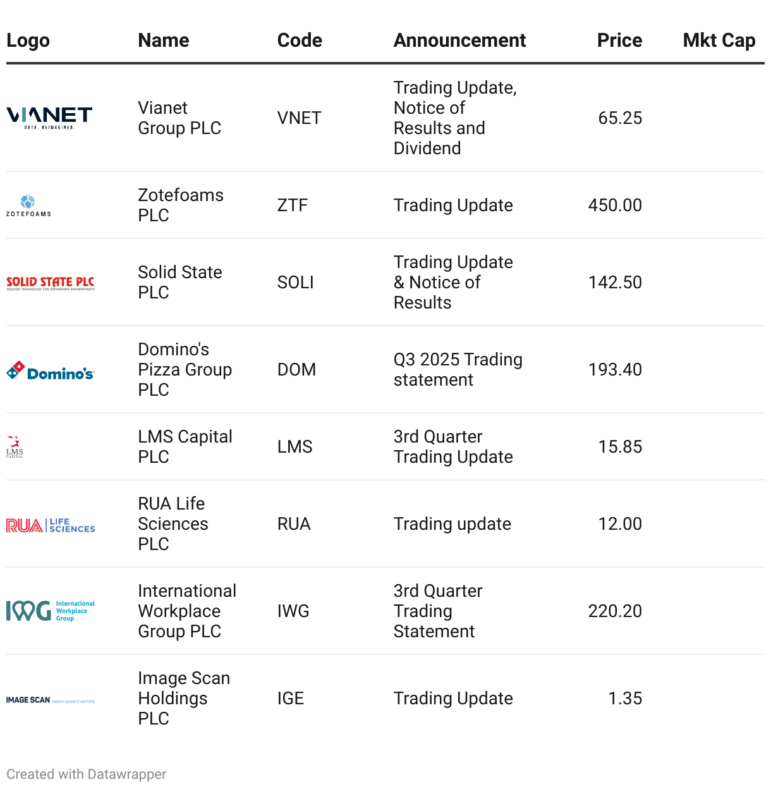Select the RUA Life Sciences logo
The image size is (771, 789).
(51, 525)
